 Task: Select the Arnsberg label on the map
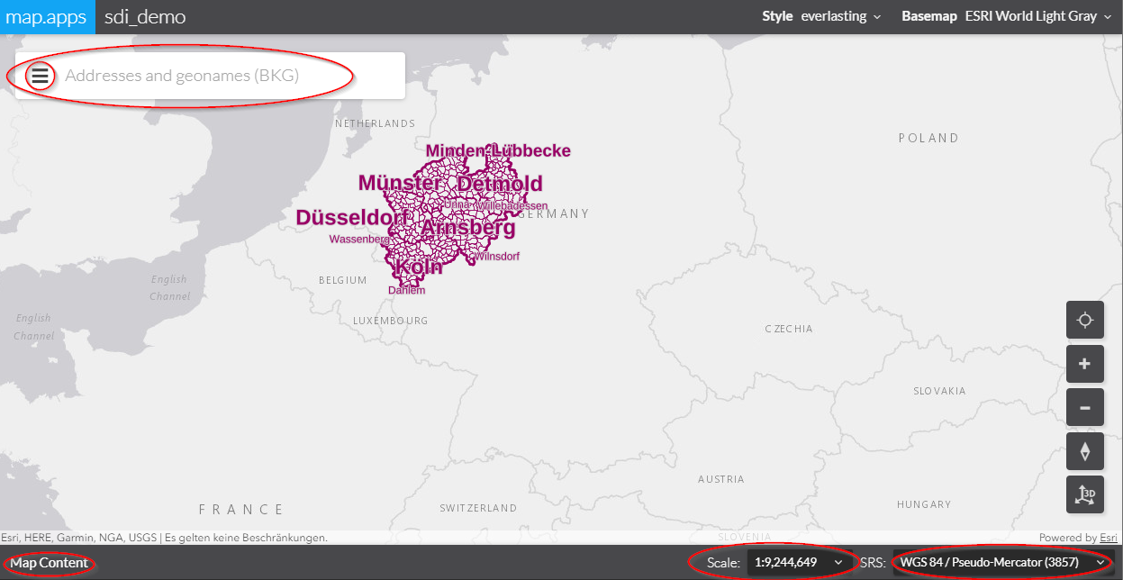468,228
